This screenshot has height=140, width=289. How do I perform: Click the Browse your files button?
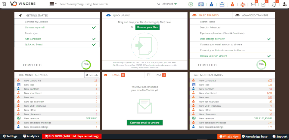point(148,27)
